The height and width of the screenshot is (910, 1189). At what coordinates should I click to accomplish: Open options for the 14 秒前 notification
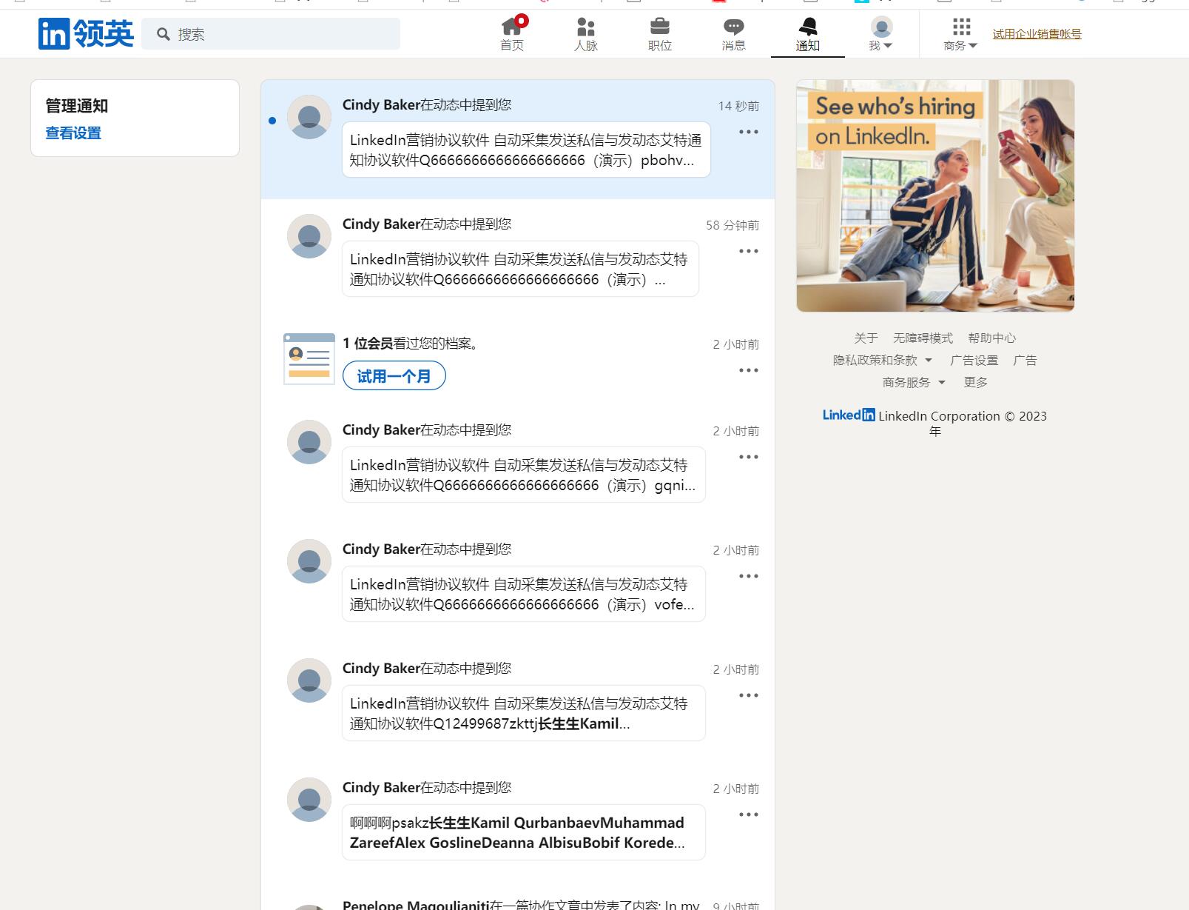(x=748, y=132)
